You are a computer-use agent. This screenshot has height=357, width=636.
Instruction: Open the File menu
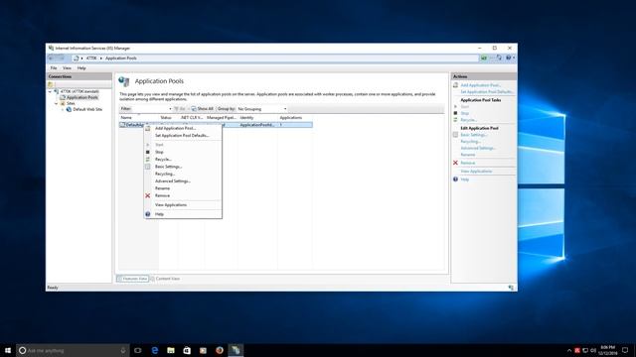(x=54, y=68)
